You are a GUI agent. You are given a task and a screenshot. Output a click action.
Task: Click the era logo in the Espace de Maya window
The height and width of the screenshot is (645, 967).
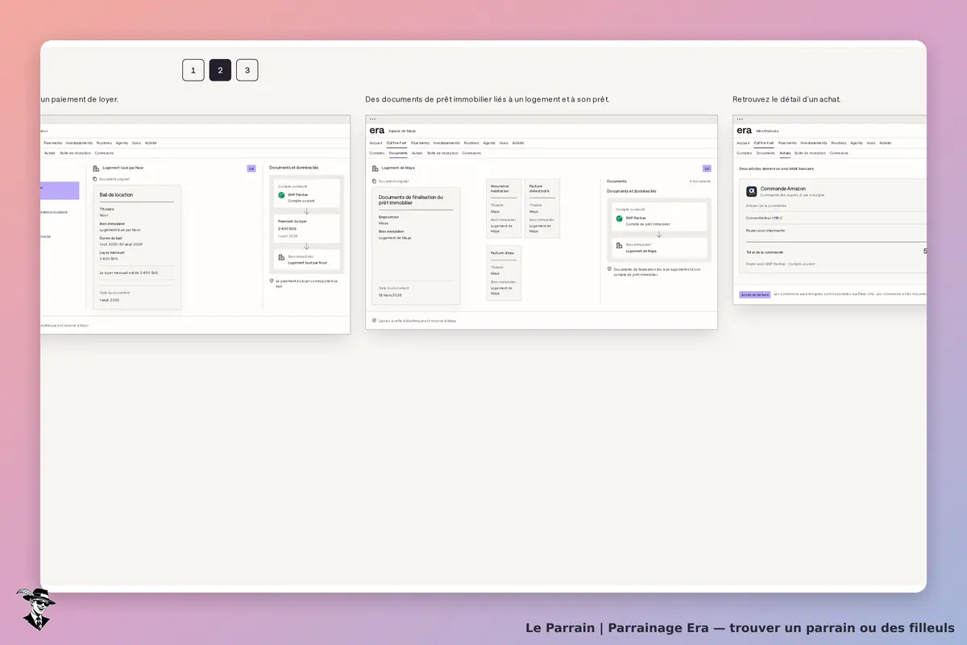(x=377, y=130)
